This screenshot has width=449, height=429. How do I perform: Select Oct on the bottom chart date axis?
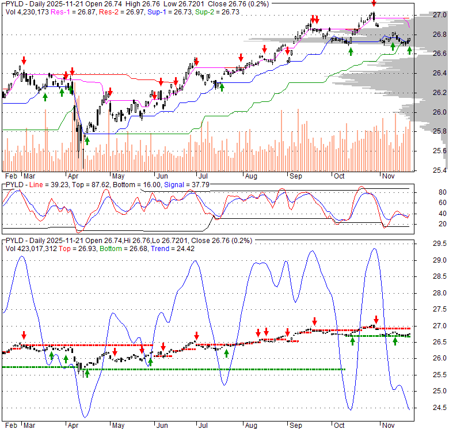(x=339, y=426)
